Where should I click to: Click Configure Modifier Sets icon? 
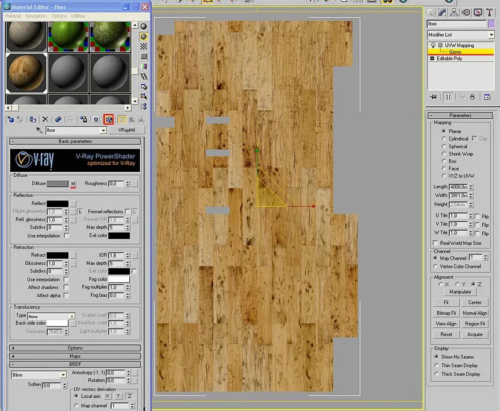tap(487, 97)
